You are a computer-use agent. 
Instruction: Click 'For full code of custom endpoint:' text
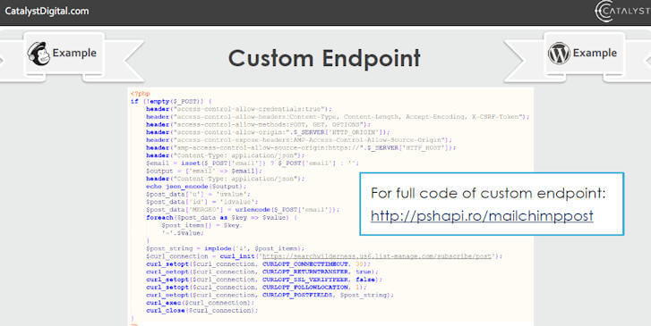[488, 193]
